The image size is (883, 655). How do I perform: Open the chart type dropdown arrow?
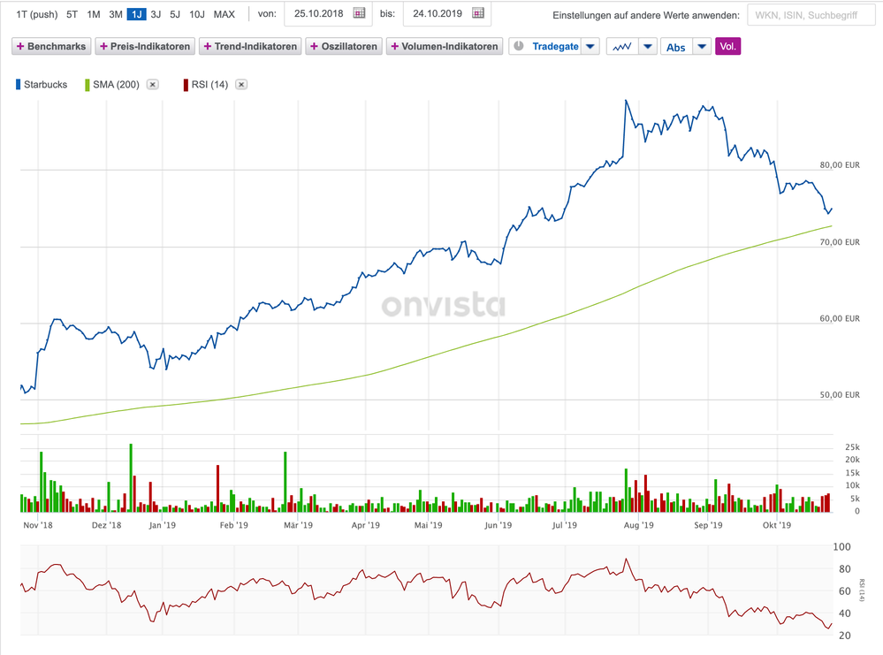[648, 47]
